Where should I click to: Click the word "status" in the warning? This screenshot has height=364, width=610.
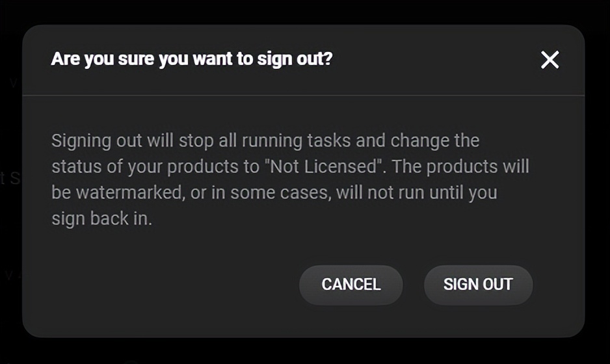(x=76, y=166)
